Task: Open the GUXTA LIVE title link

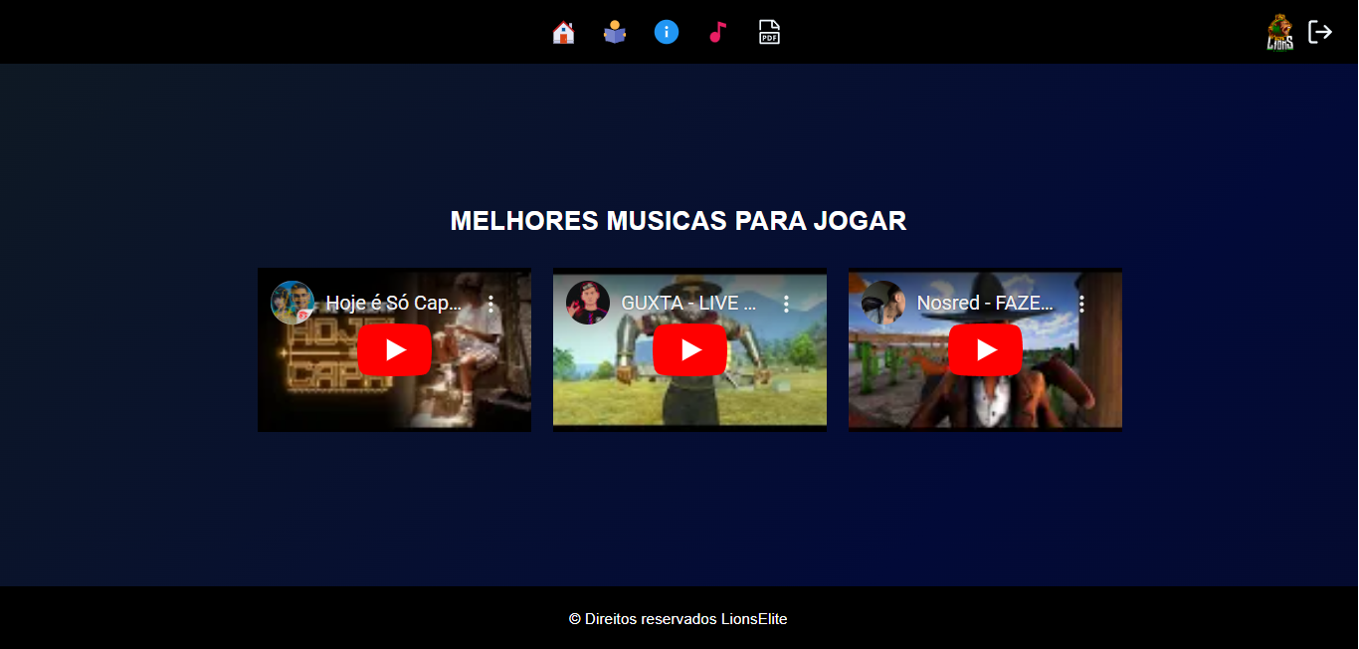Action: click(x=688, y=302)
